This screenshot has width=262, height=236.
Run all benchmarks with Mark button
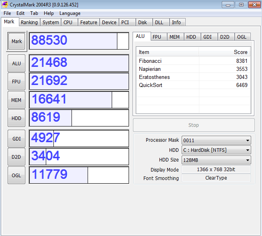click(16, 41)
